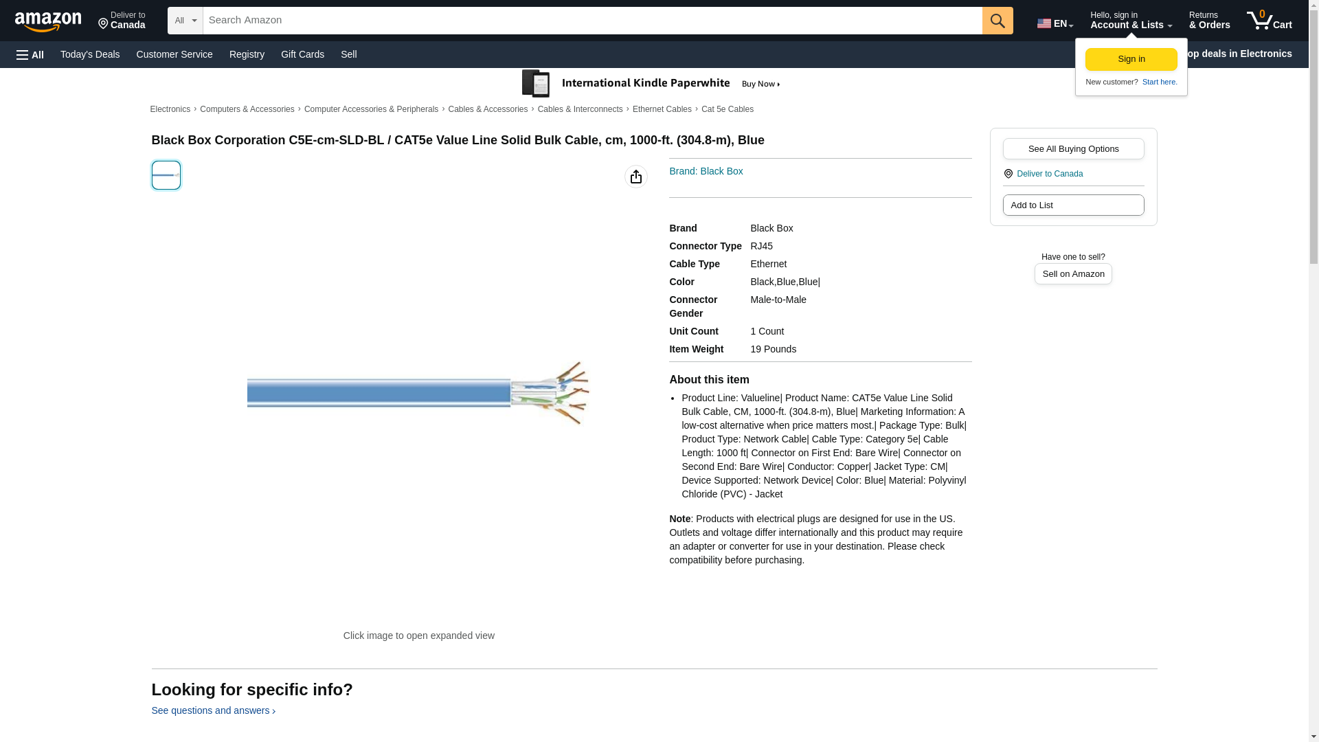The image size is (1319, 742).
Task: Open the shopping cart
Action: 1269,21
